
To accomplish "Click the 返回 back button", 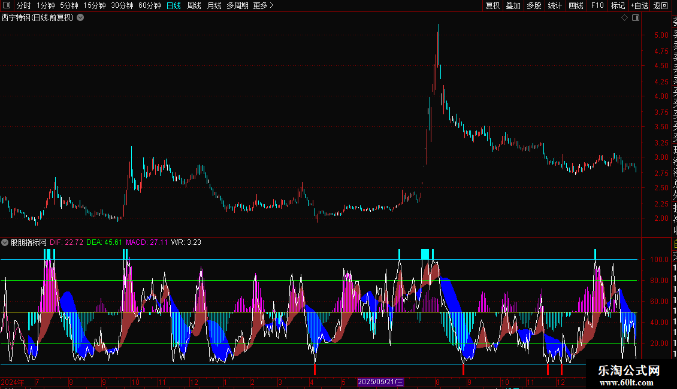I will pyautogui.click(x=661, y=5).
